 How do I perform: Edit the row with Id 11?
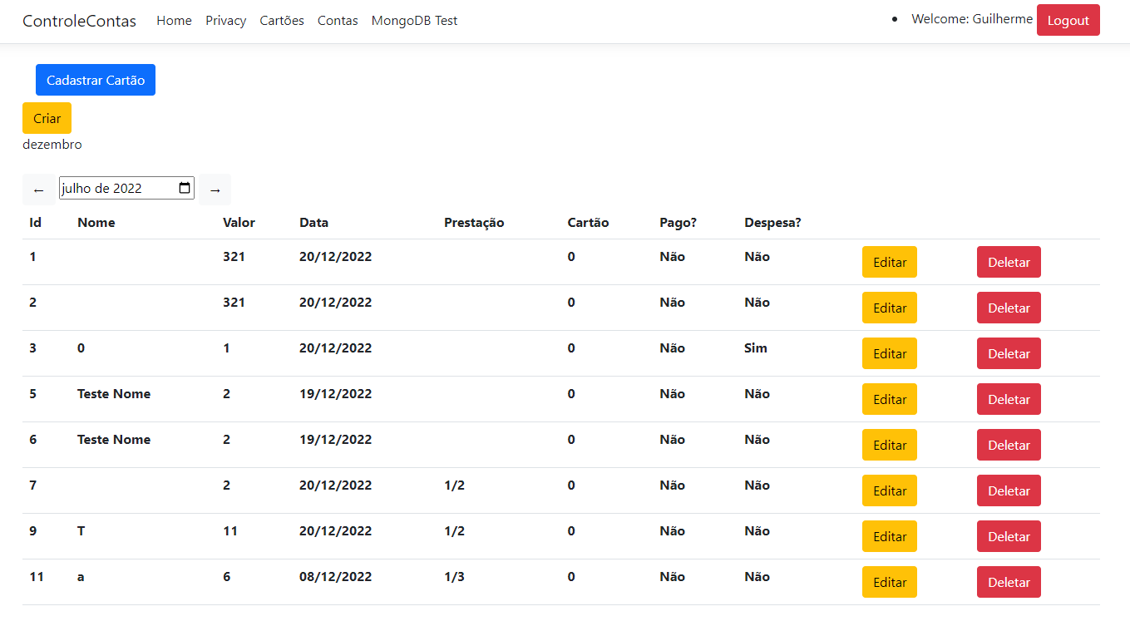[x=890, y=582]
